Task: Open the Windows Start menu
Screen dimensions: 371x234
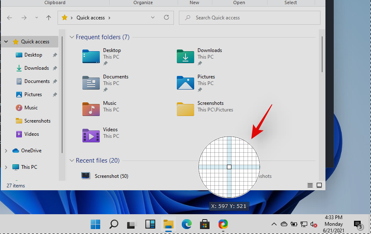Action: pos(95,224)
